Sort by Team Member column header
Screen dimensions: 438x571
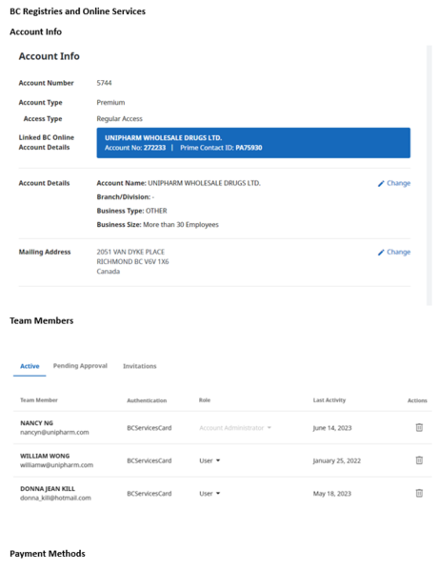(x=39, y=400)
